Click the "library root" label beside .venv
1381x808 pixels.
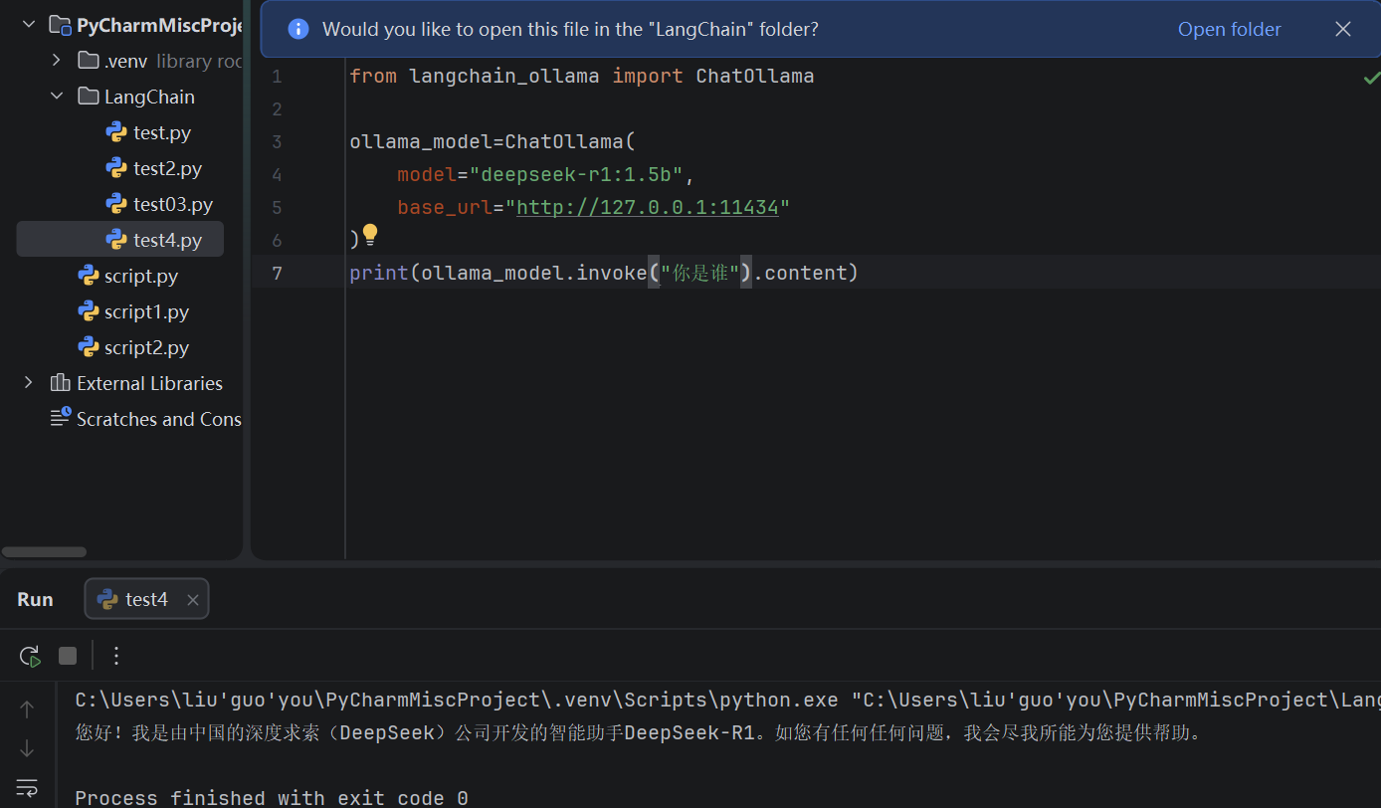coord(199,61)
